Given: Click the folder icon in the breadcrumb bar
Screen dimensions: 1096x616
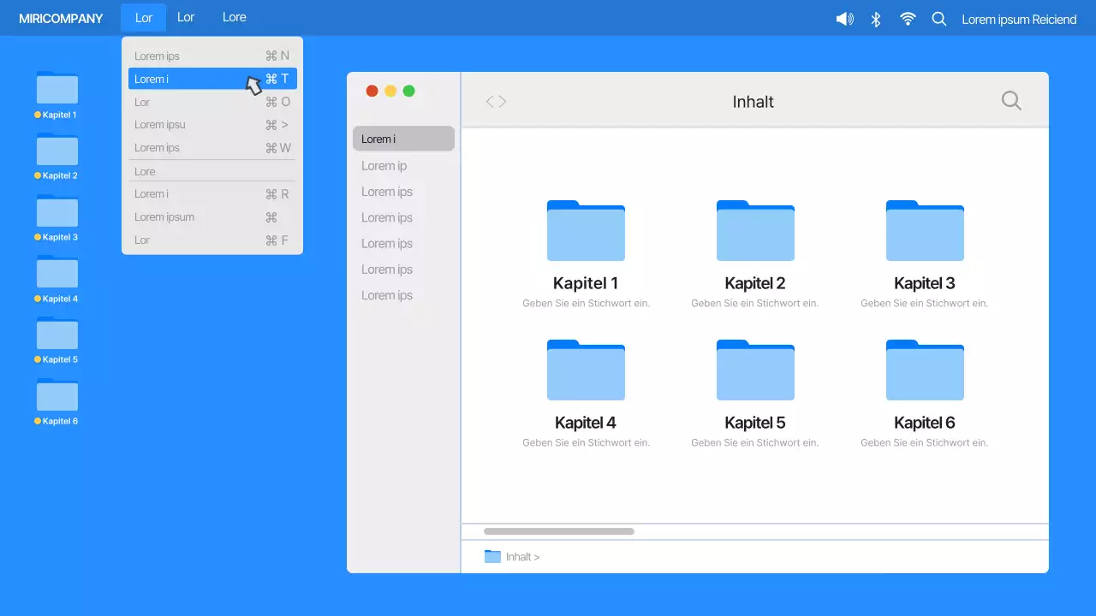Looking at the screenshot, I should point(492,556).
